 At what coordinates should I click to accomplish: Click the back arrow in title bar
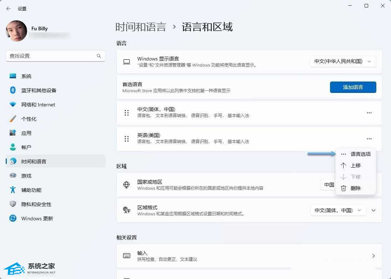click(9, 9)
